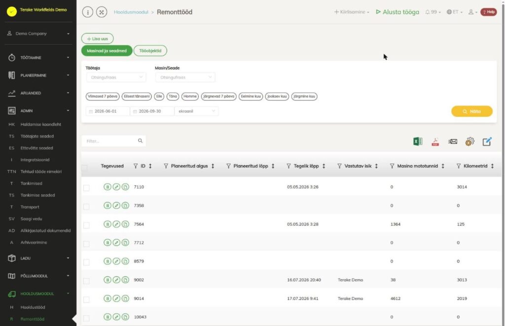Click the yellow Näita button

pyautogui.click(x=472, y=111)
